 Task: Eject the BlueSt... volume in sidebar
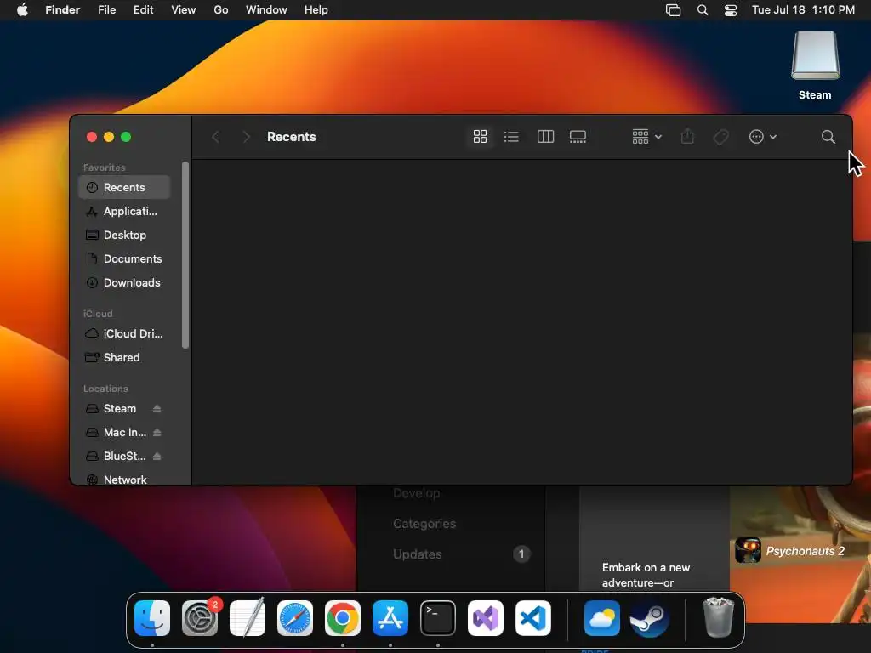(x=157, y=457)
